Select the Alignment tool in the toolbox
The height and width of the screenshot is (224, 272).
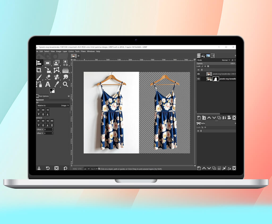[x=39, y=63]
